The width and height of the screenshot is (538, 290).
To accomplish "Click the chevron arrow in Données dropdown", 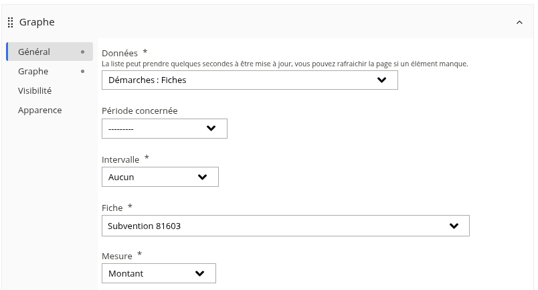I will (381, 80).
